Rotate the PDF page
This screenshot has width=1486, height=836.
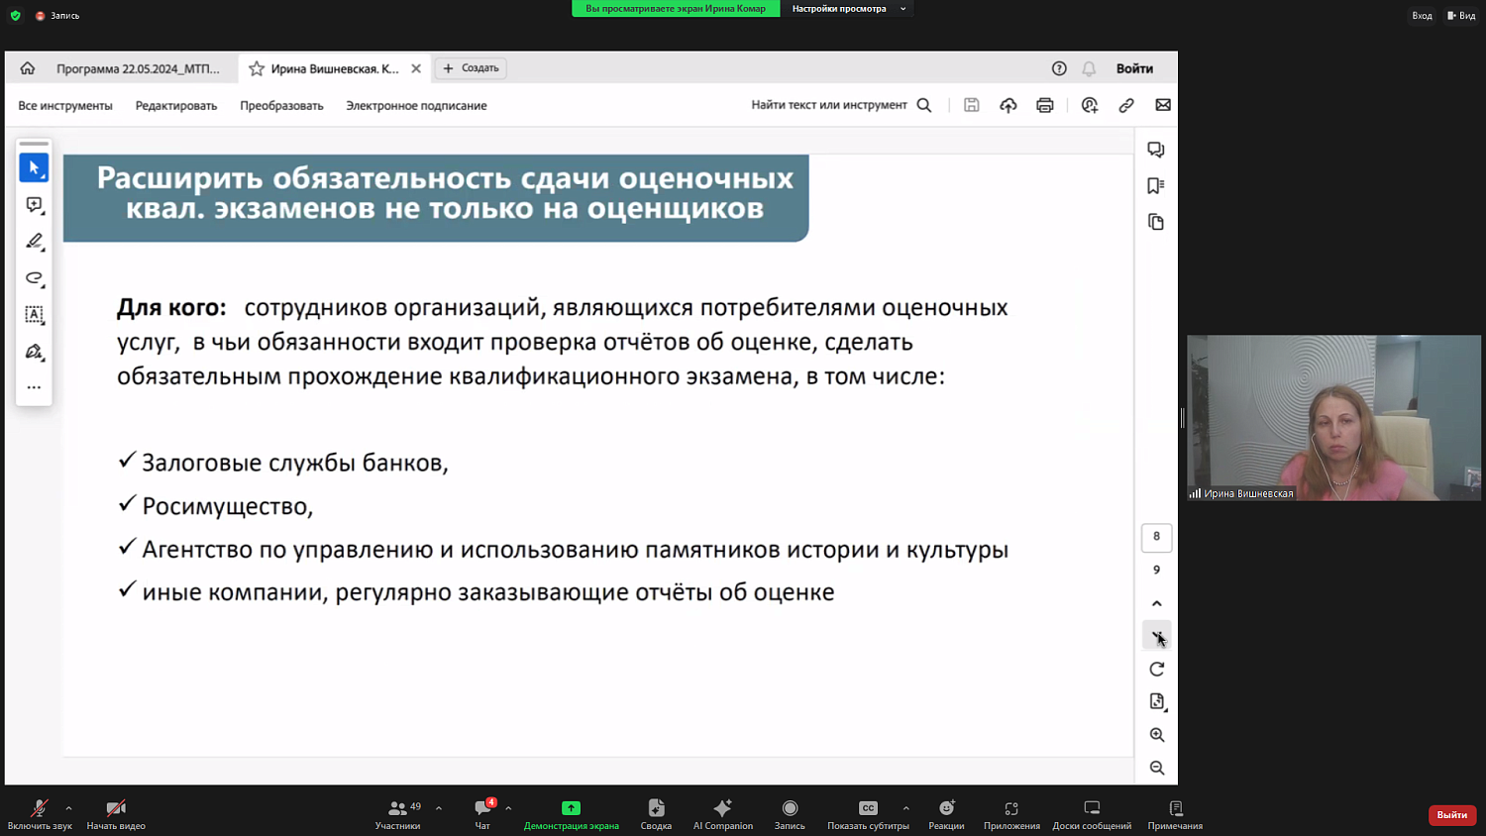point(1156,669)
